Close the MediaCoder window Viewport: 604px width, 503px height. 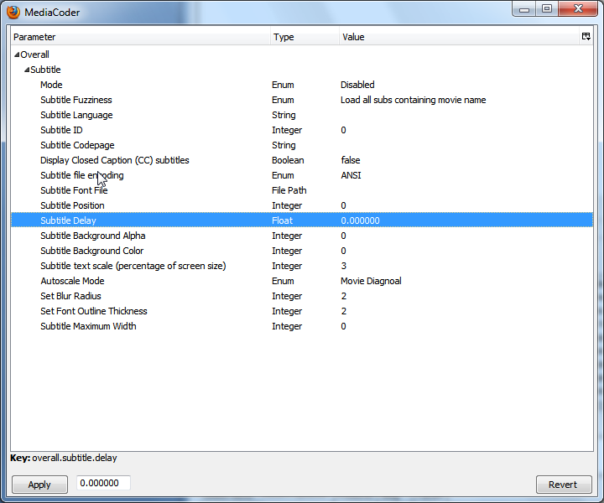[578, 9]
